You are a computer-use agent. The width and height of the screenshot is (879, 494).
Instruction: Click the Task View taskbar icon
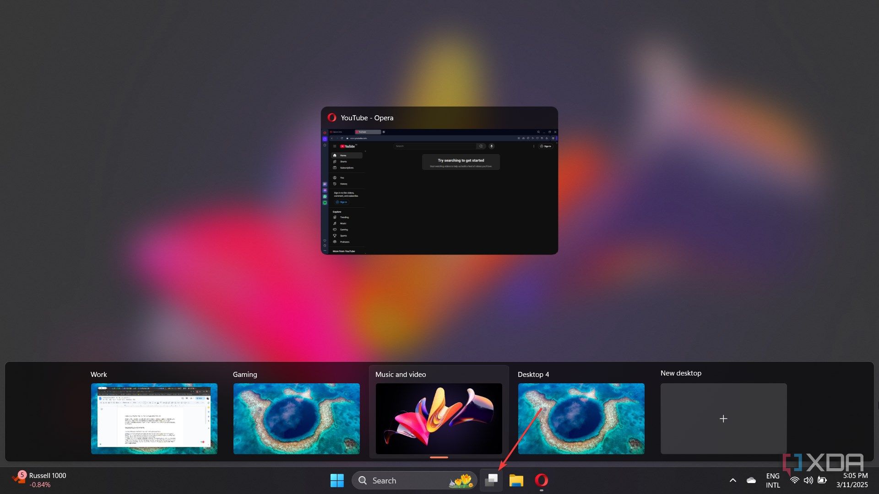pyautogui.click(x=491, y=480)
